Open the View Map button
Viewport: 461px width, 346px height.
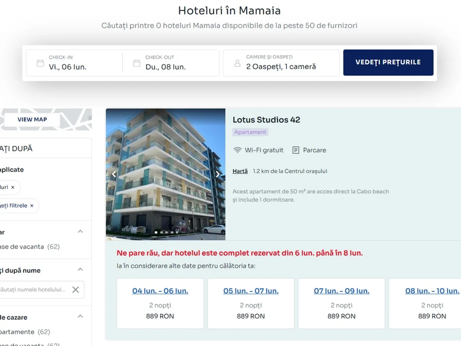(32, 120)
